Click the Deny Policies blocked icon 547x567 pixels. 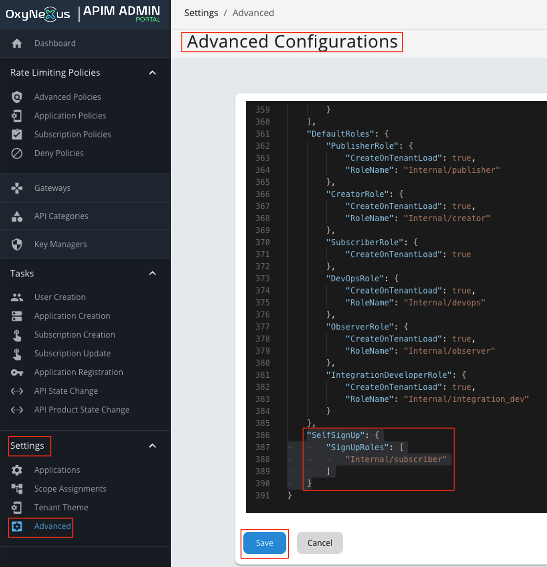point(17,153)
